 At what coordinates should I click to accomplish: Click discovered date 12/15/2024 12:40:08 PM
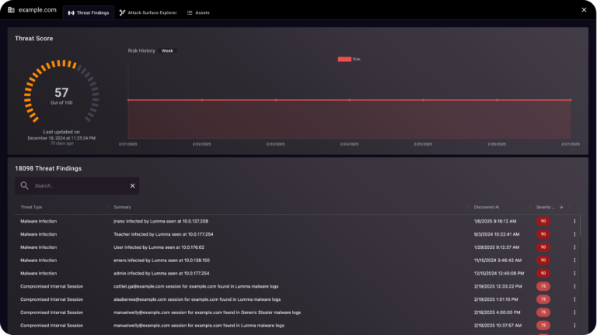coord(499,273)
